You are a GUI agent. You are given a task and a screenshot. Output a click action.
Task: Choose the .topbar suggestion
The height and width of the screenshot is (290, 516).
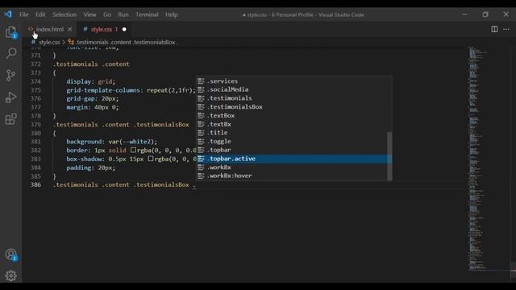294,150
